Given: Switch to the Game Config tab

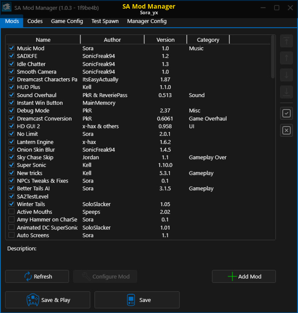Looking at the screenshot, I should pyautogui.click(x=67, y=21).
